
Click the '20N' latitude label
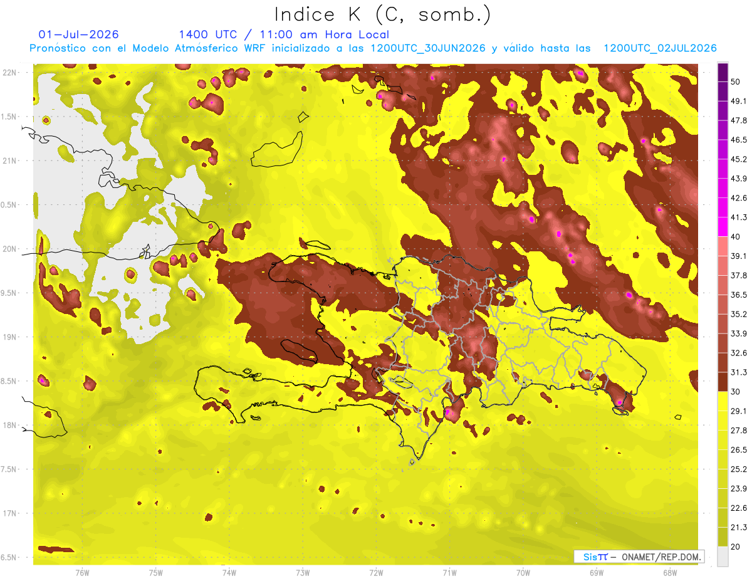point(10,249)
